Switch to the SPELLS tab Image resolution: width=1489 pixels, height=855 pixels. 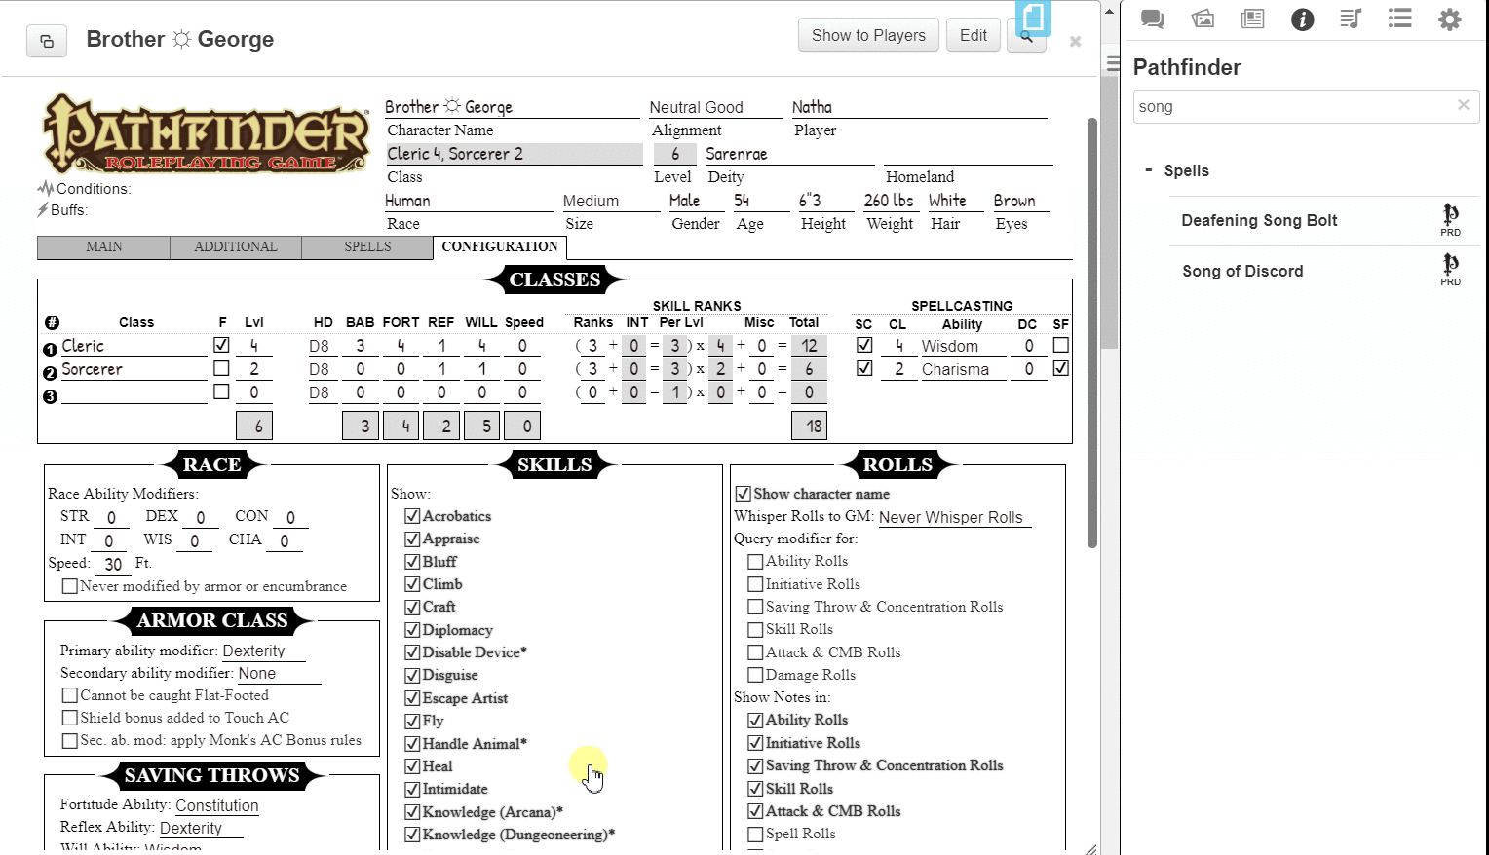click(366, 246)
